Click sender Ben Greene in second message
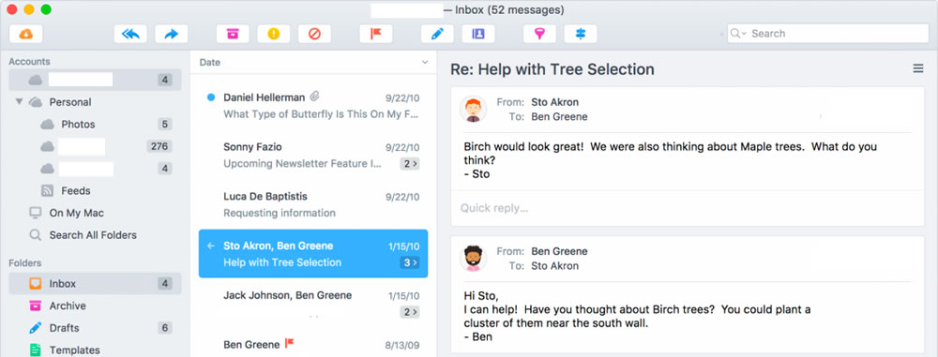This screenshot has height=357, width=938. click(559, 251)
